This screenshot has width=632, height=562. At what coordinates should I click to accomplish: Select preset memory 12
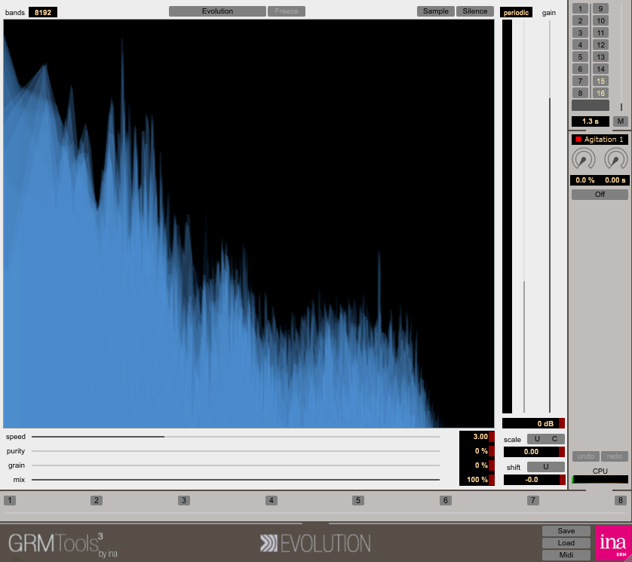[600, 45]
